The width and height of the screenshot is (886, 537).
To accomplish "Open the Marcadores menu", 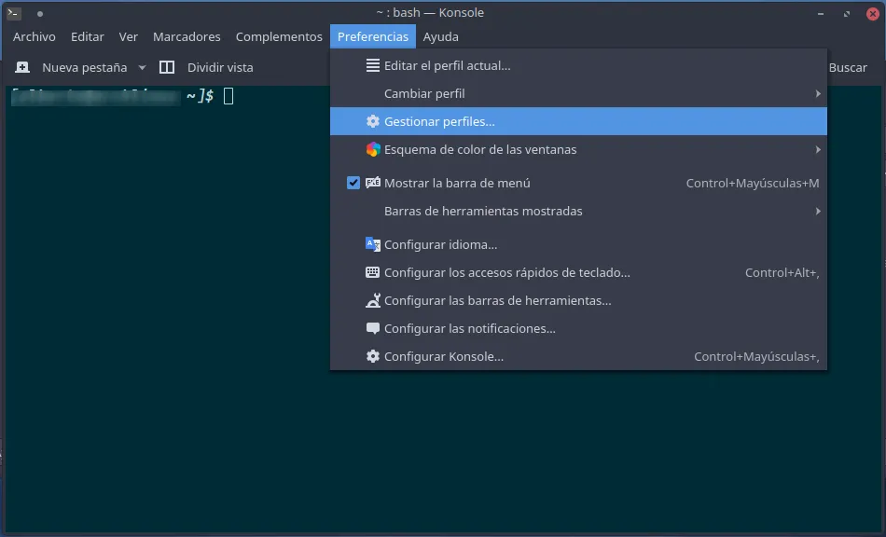I will (x=187, y=36).
